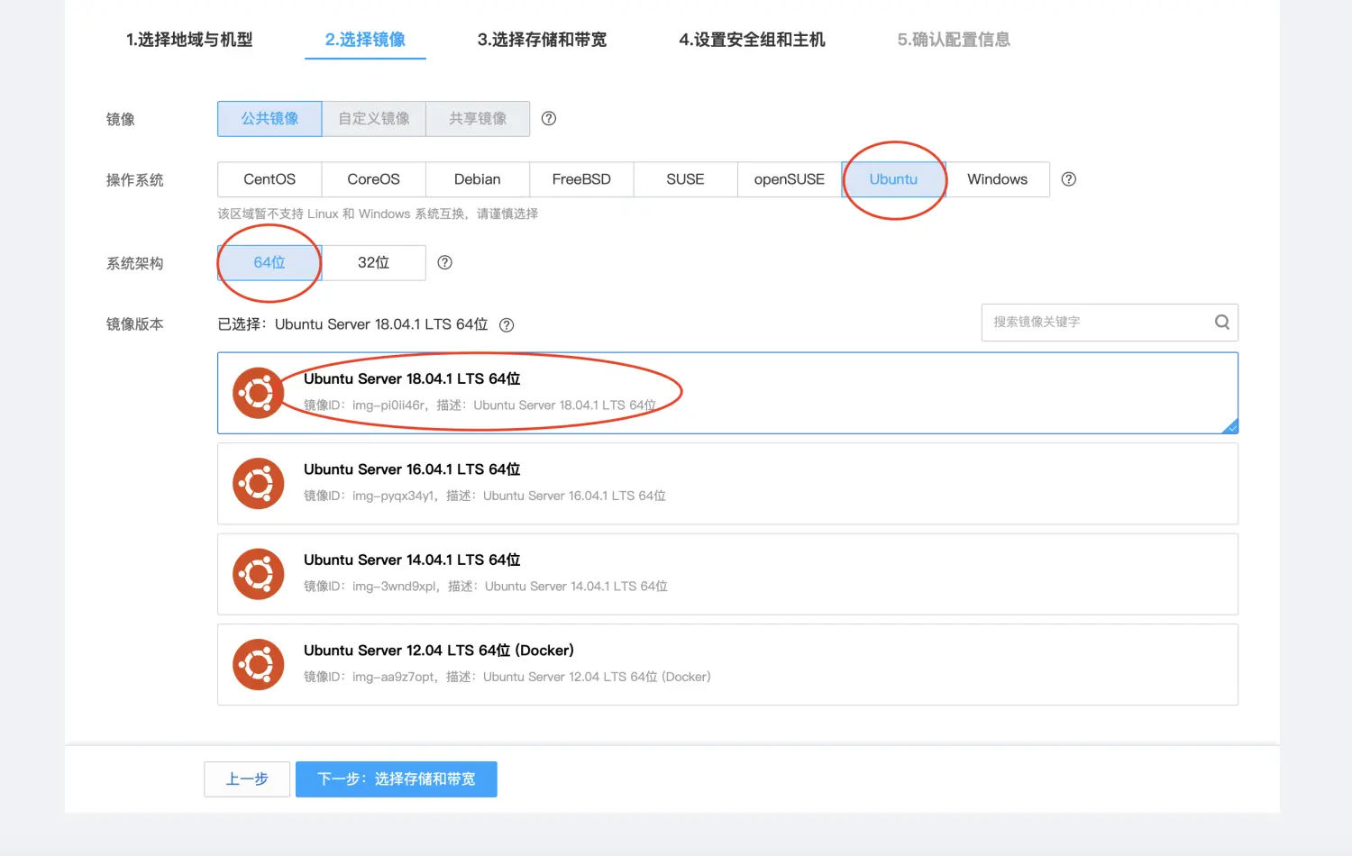
Task: Click the 操作系统 row label
Action: (x=134, y=180)
